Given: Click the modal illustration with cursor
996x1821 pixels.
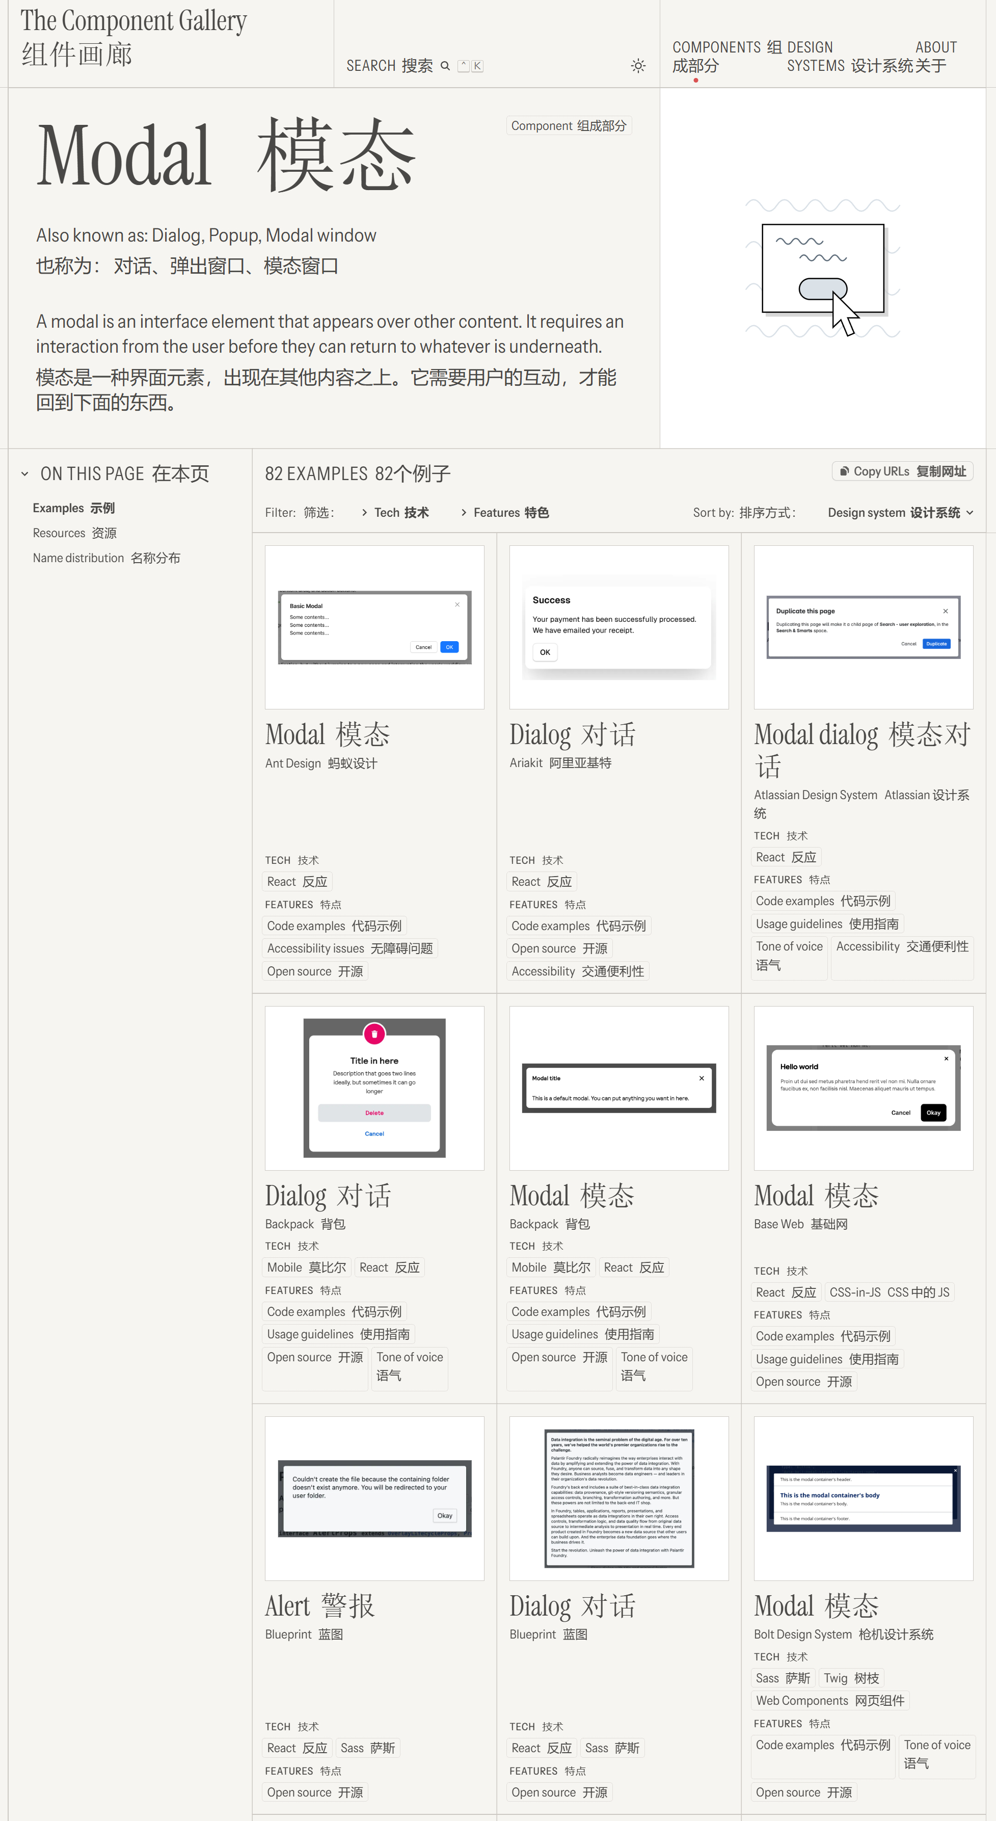Looking at the screenshot, I should pos(823,269).
